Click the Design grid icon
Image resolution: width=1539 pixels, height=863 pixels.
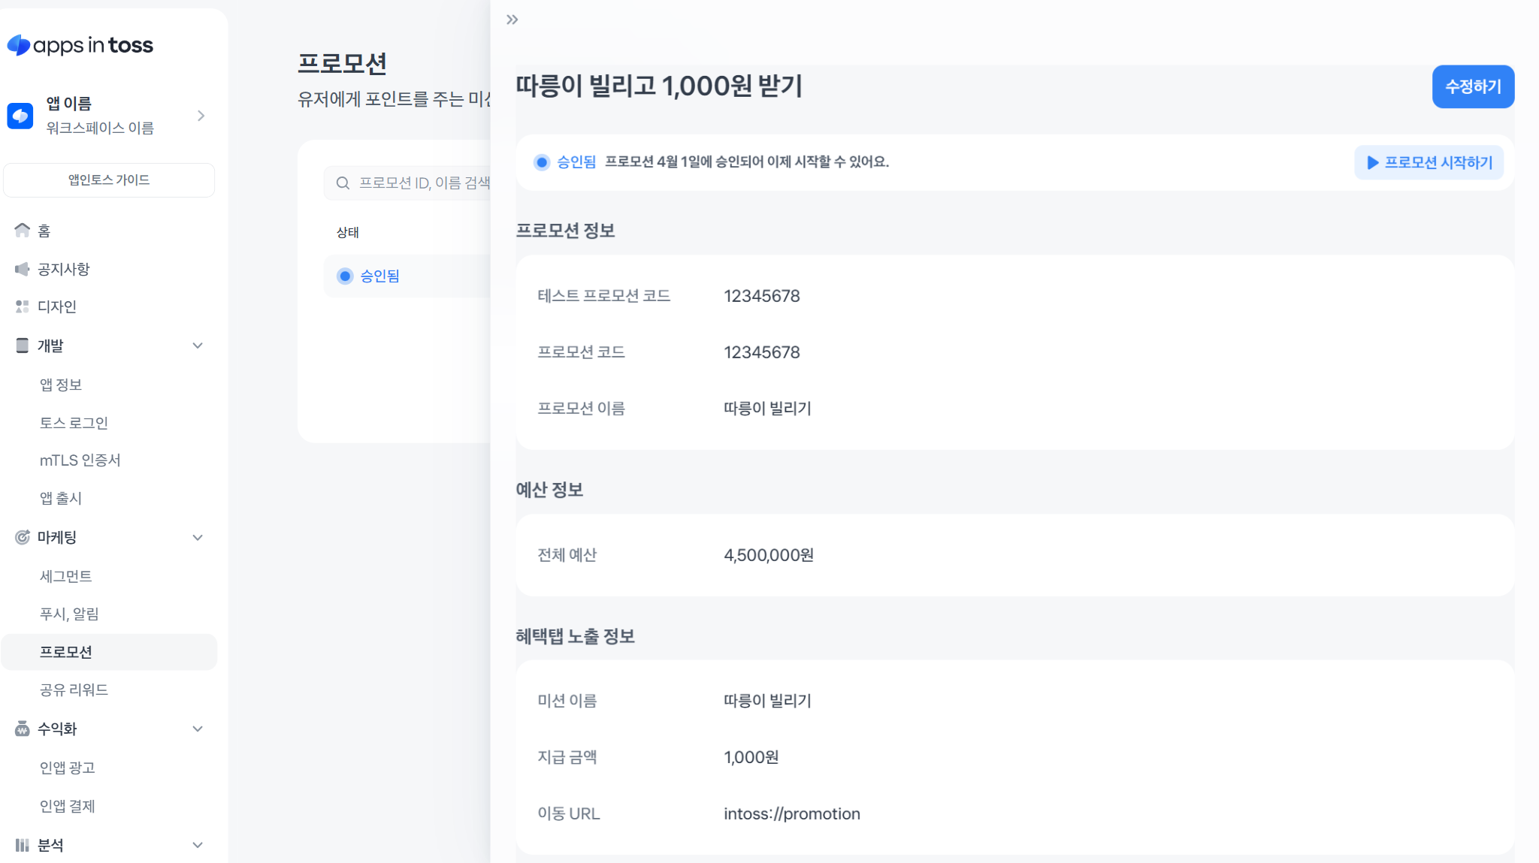(23, 306)
